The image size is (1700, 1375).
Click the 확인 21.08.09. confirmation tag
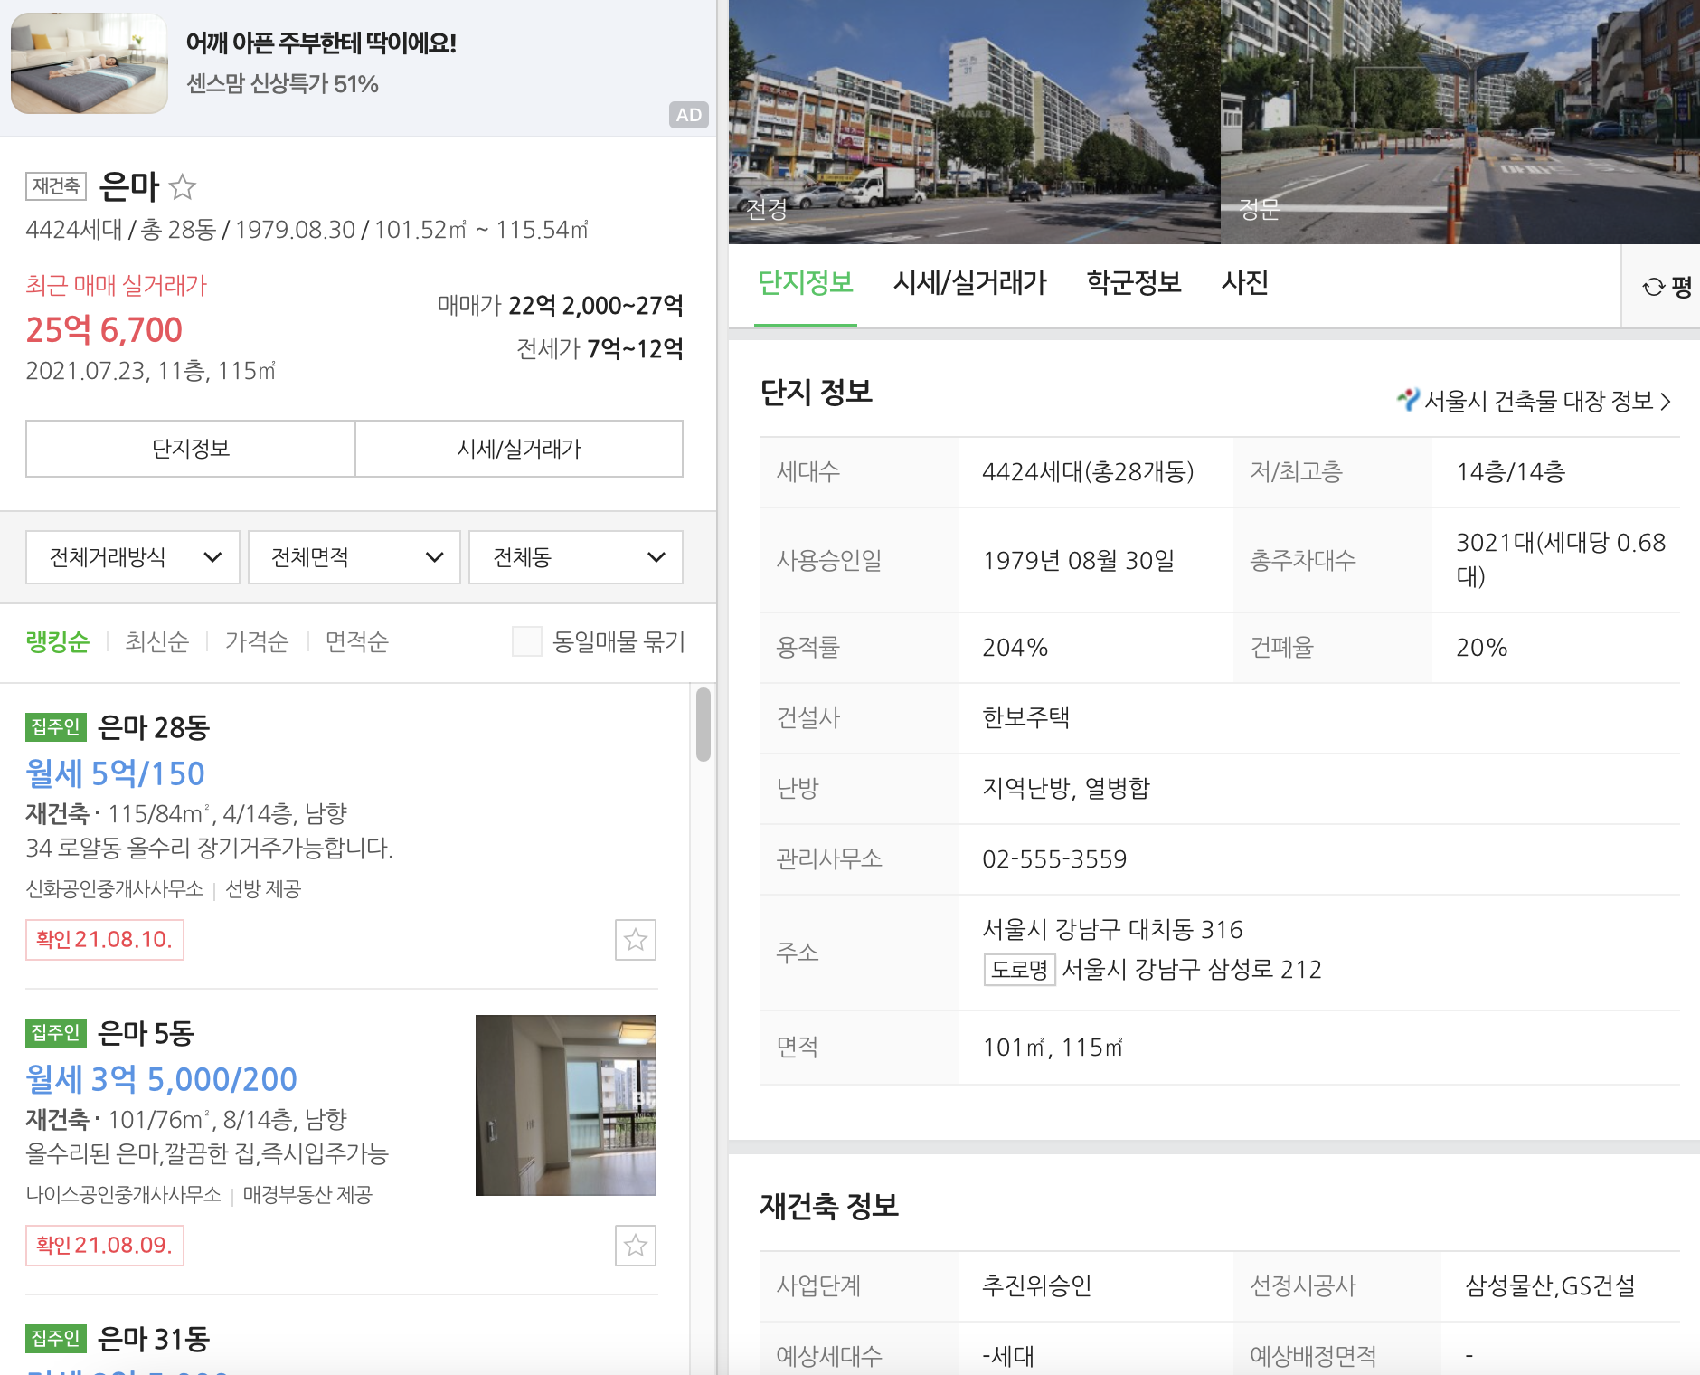click(105, 1246)
